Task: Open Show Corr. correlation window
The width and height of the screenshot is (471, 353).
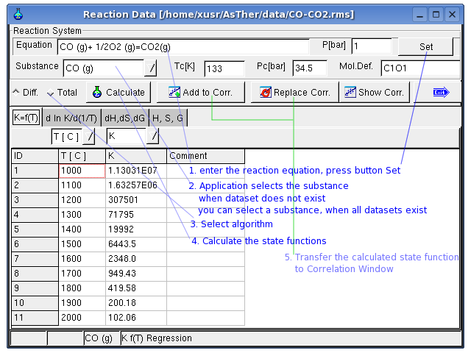Action: (374, 93)
